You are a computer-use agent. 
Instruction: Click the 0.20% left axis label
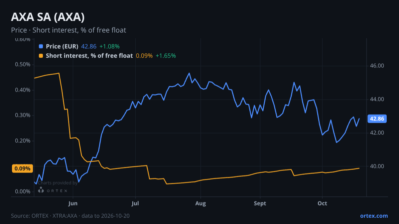[23, 141]
